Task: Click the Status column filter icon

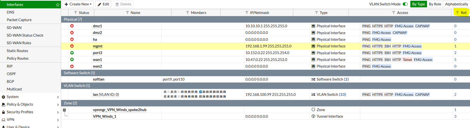Action: (x=76, y=13)
